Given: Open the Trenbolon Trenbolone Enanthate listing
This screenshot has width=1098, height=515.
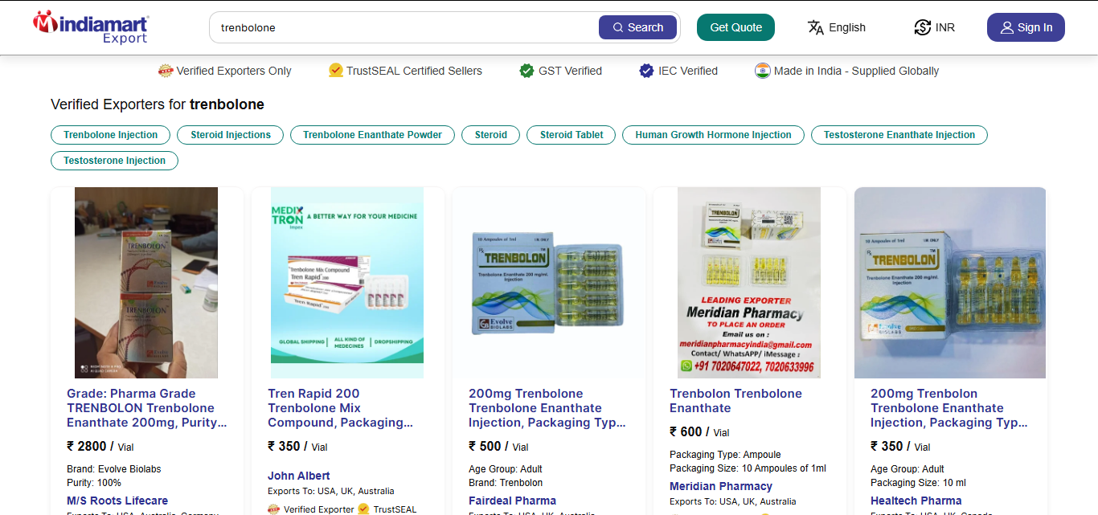Looking at the screenshot, I should [735, 401].
